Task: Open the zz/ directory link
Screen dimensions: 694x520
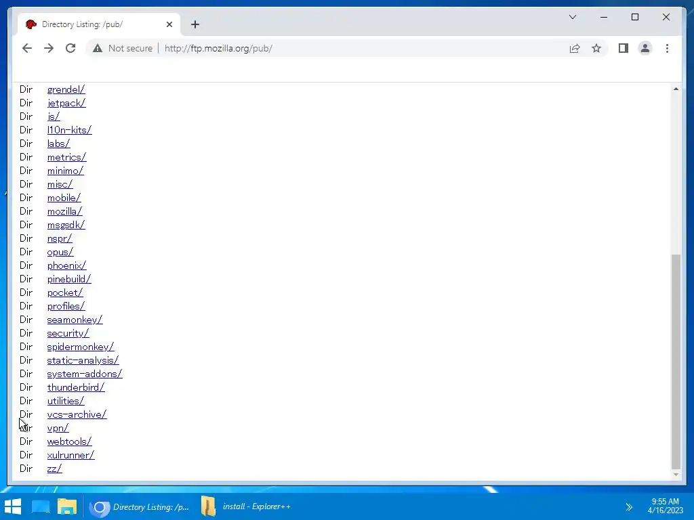Action: tap(55, 469)
